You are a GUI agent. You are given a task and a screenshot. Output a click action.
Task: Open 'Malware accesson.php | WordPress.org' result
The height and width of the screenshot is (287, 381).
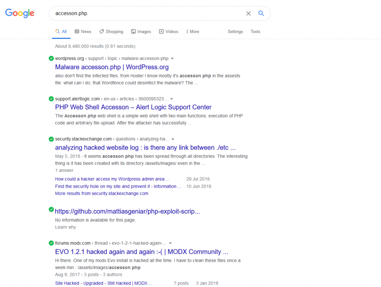click(x=112, y=67)
